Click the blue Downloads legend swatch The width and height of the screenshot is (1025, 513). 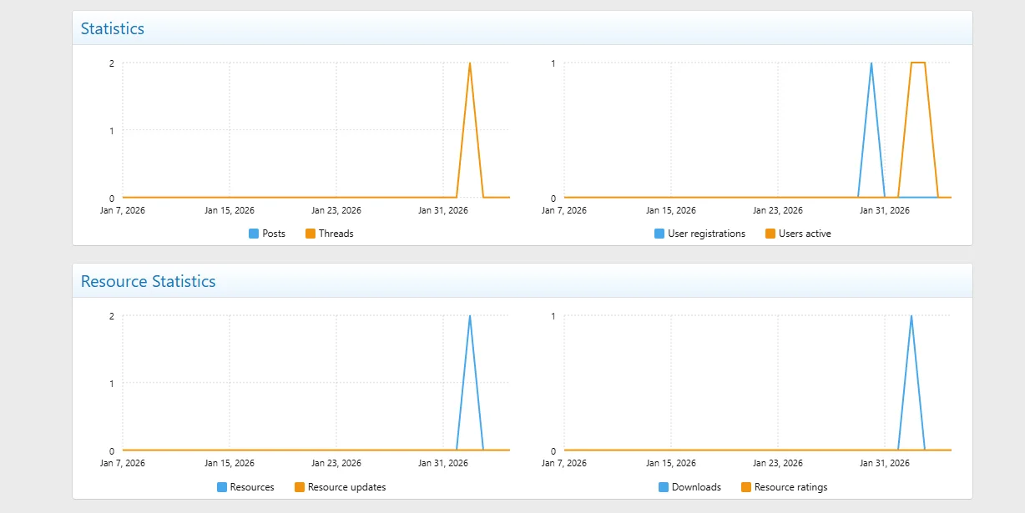[x=664, y=487]
